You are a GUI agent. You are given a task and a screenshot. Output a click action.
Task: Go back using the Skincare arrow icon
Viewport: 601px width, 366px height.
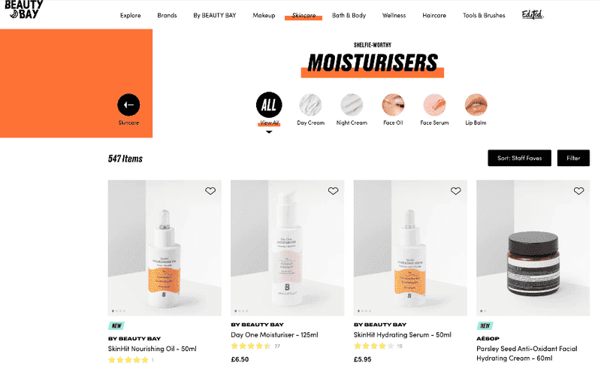(x=128, y=104)
